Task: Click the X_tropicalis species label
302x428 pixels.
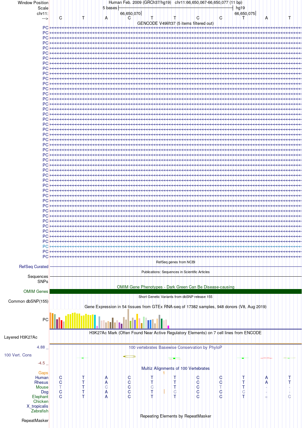Action: pyautogui.click(x=38, y=406)
